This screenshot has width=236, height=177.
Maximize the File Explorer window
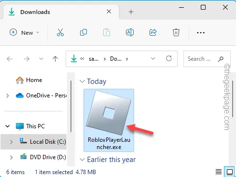pyautogui.click(x=203, y=7)
